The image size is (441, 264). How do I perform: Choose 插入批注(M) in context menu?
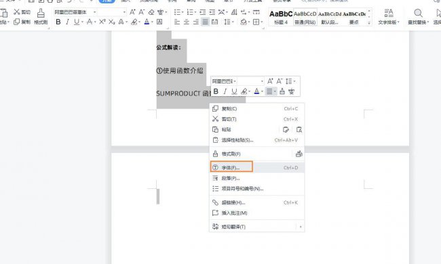256,213
